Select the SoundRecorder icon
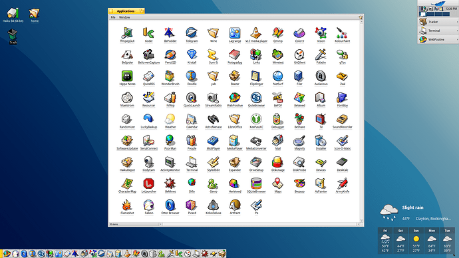The width and height of the screenshot is (459, 258). [x=342, y=119]
